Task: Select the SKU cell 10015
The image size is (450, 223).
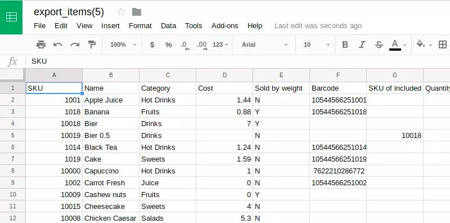Action: coord(54,206)
